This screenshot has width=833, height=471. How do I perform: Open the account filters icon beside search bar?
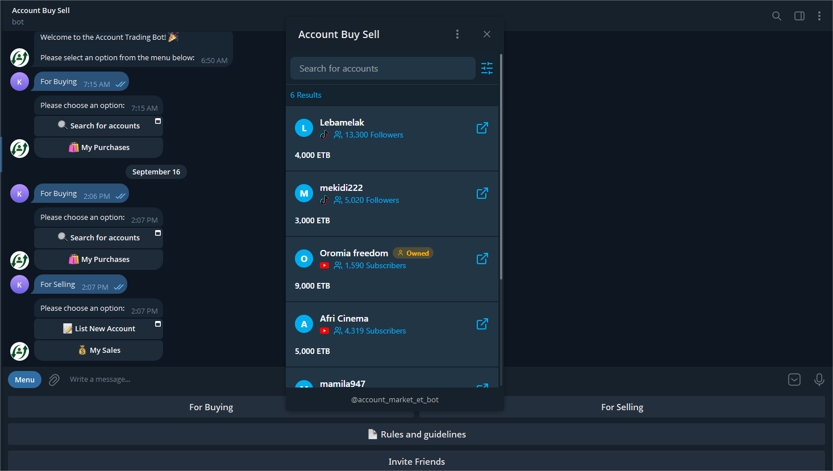pyautogui.click(x=486, y=68)
